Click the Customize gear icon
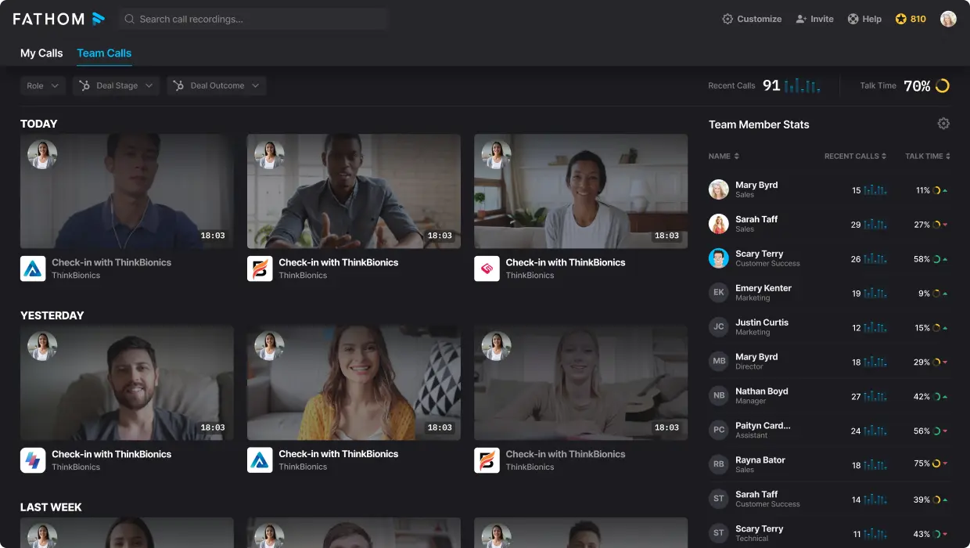 [x=727, y=19]
